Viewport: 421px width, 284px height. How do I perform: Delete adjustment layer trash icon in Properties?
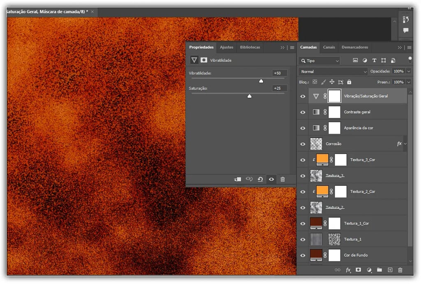[282, 179]
